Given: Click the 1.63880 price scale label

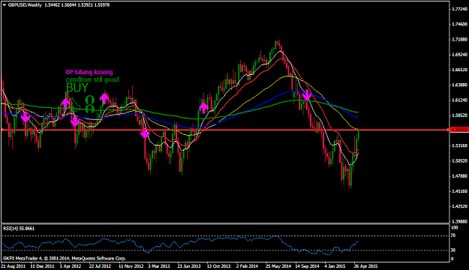Looking at the screenshot, I should [460, 85].
